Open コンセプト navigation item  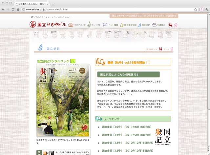click(94, 25)
